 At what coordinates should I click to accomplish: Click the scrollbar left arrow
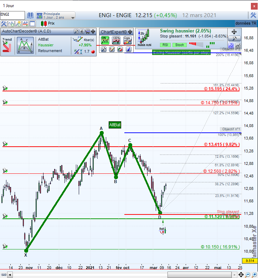click(10, 275)
